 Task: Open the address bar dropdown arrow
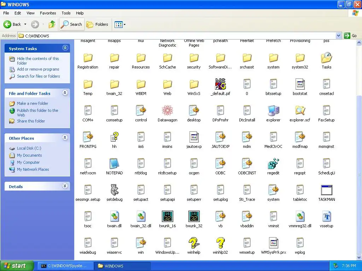(x=338, y=36)
